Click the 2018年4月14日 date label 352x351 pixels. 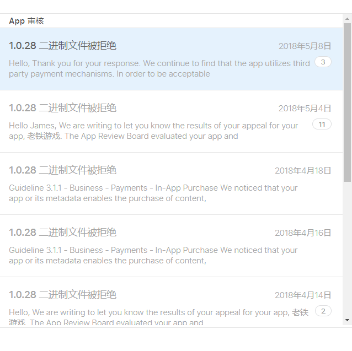click(303, 295)
